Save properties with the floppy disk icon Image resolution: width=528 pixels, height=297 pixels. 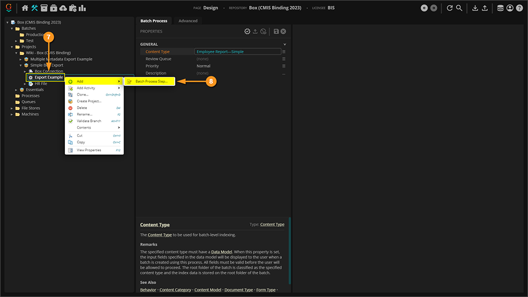coord(276,31)
